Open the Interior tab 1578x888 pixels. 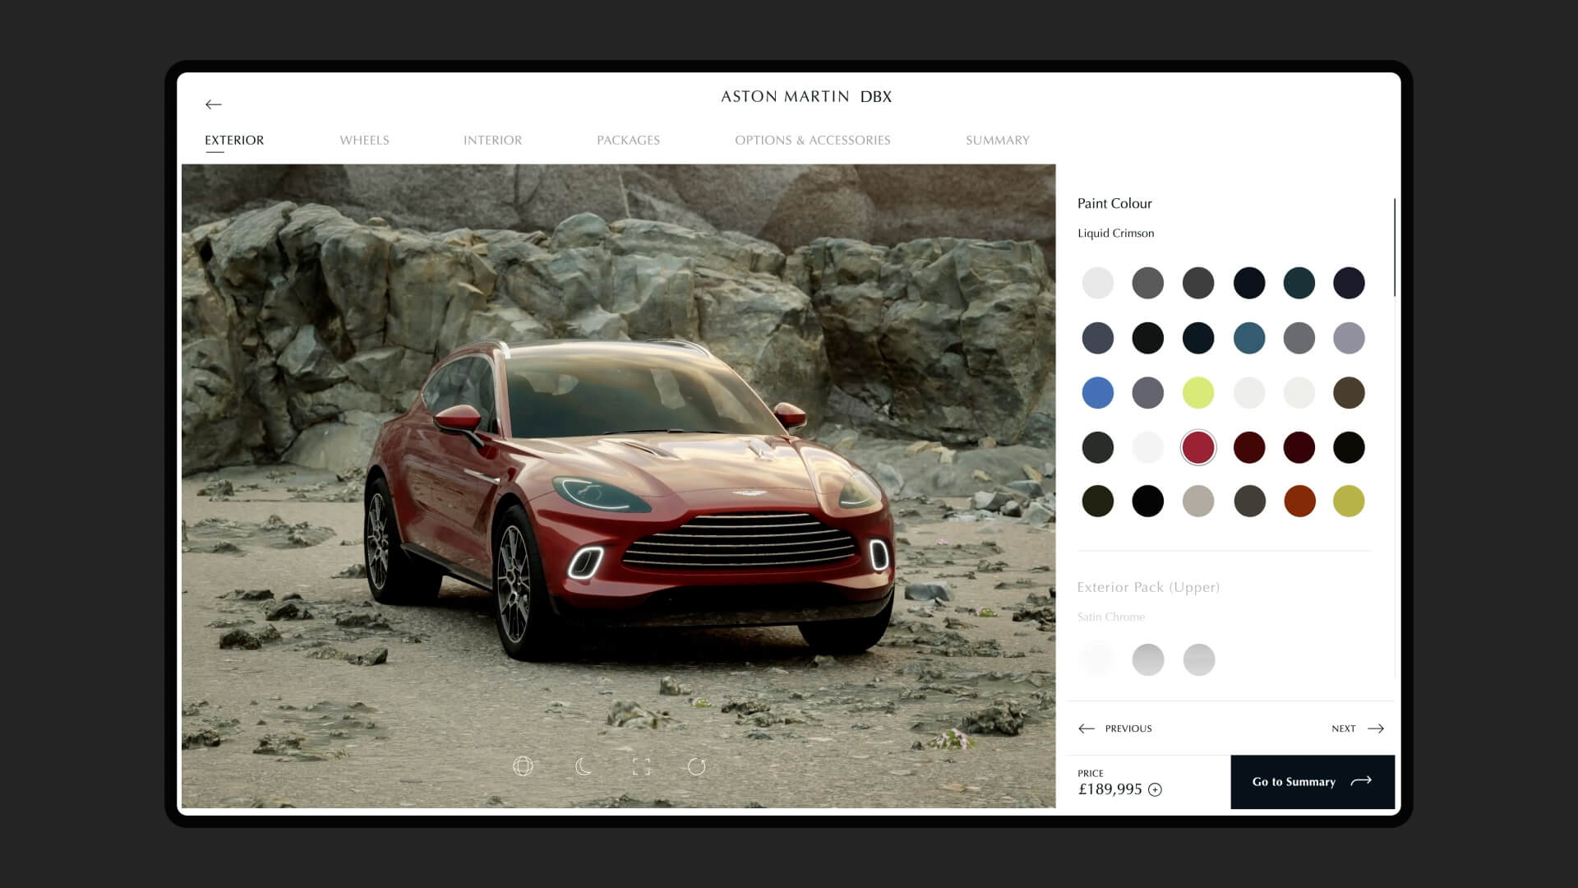coord(492,141)
